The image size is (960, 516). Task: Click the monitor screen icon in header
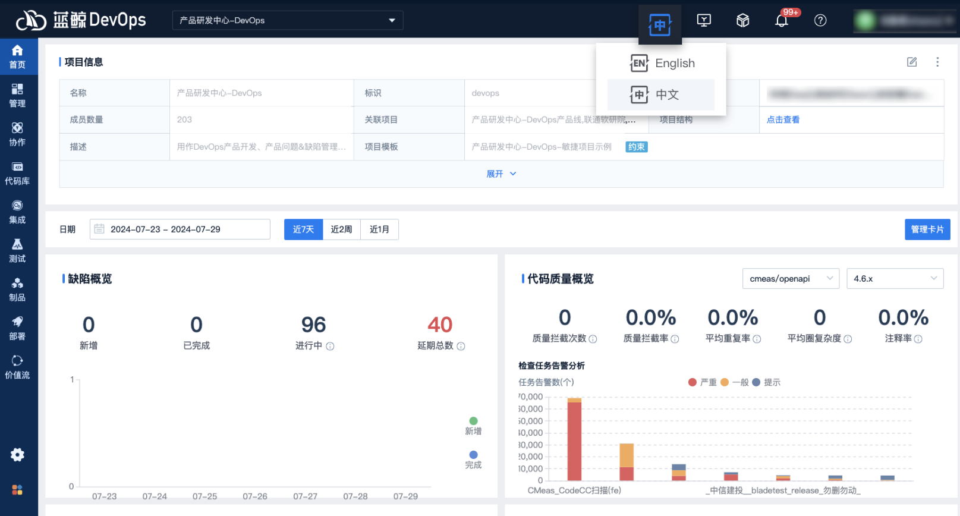[704, 20]
